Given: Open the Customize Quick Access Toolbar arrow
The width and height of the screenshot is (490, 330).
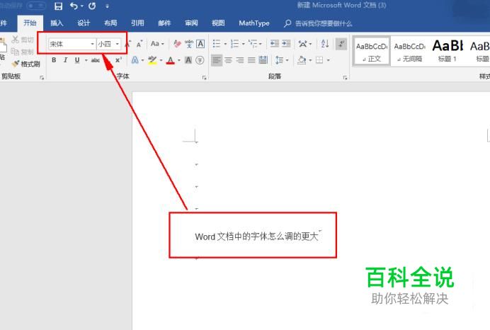Looking at the screenshot, I should pos(107,6).
